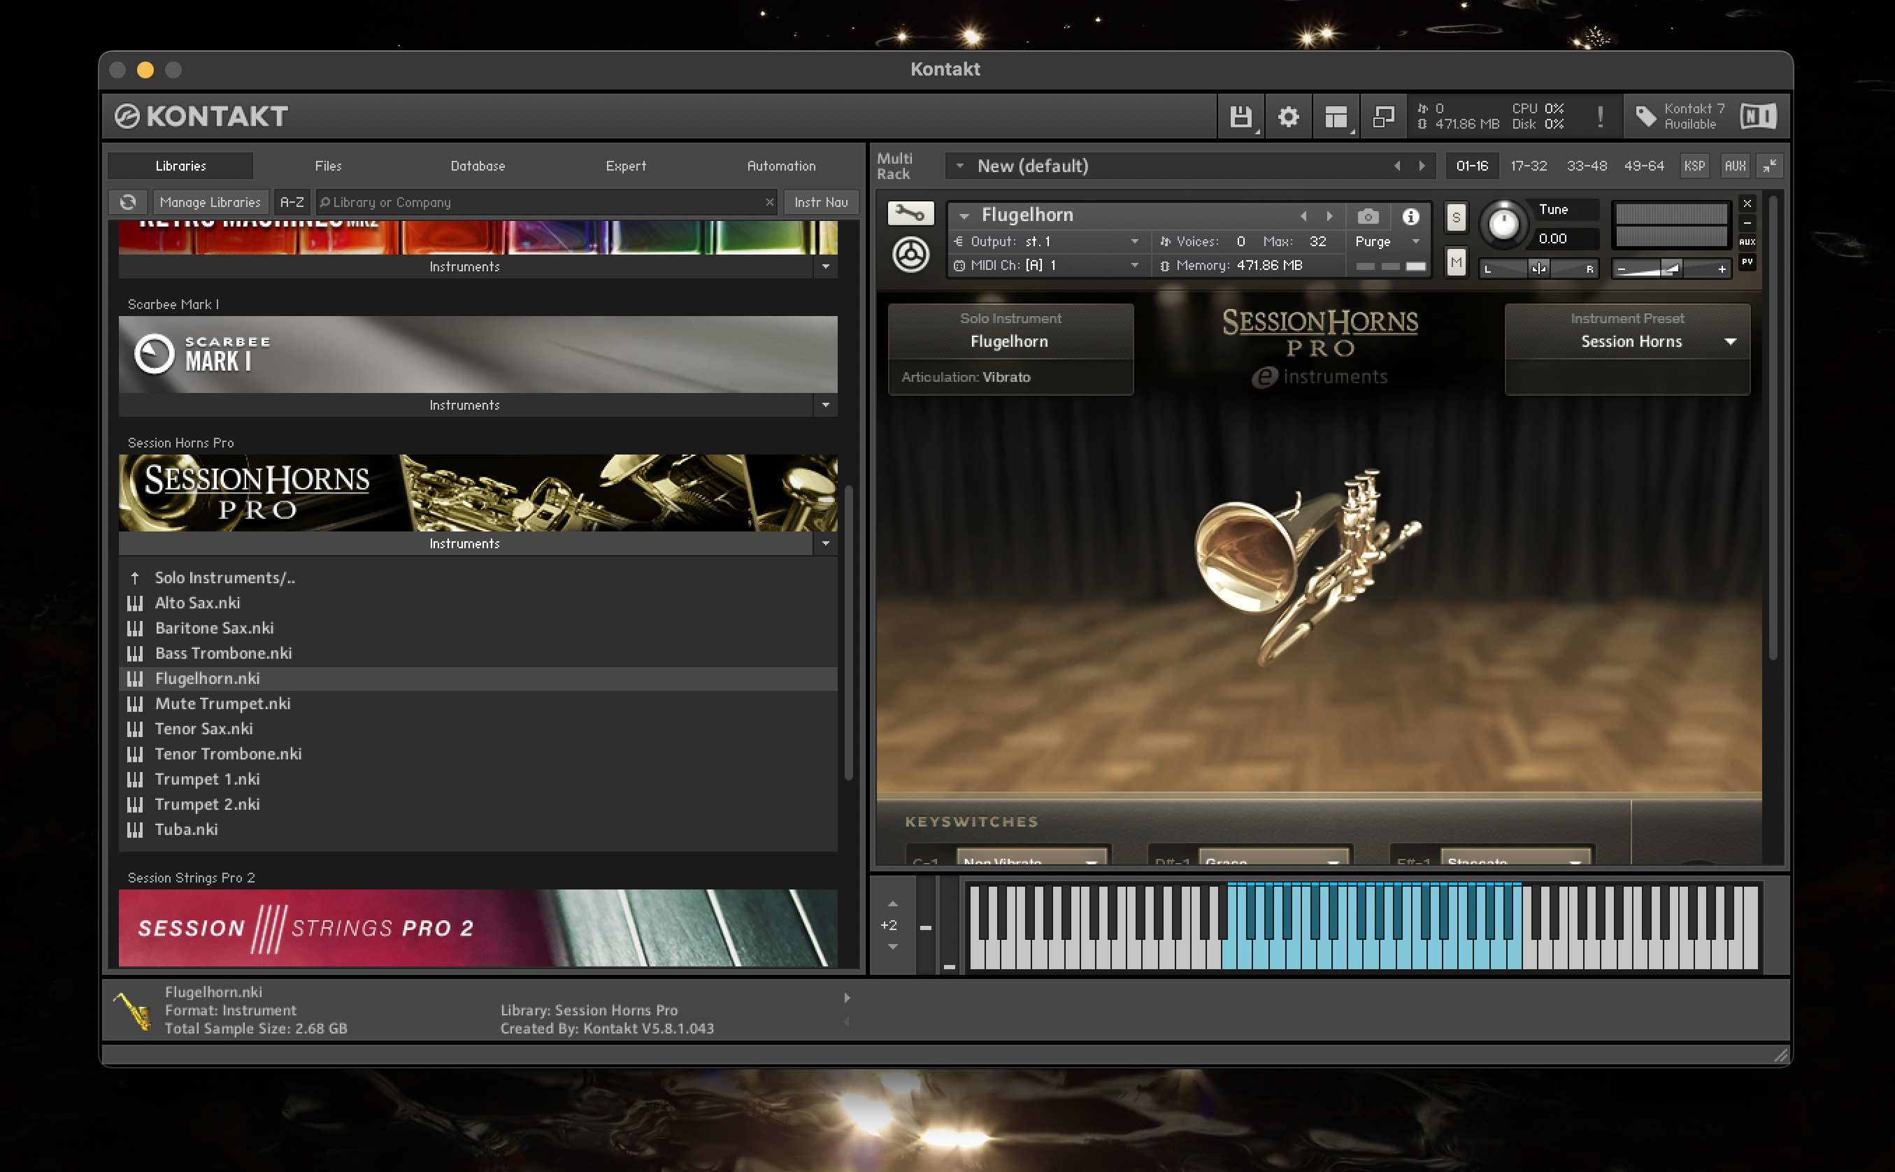Click the Kontakt 7 Available tag icon
Screen dimensions: 1895x1172
1645,116
